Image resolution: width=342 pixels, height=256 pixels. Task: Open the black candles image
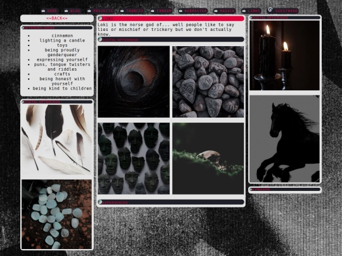pyautogui.click(x=284, y=56)
